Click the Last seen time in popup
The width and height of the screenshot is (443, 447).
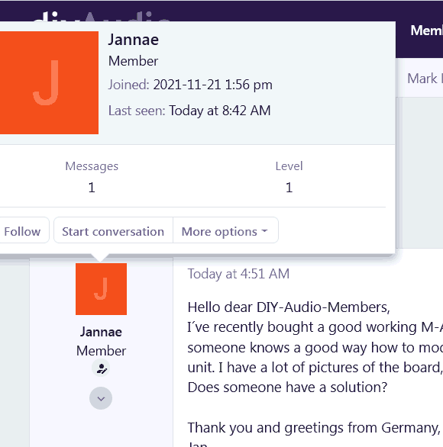220,111
